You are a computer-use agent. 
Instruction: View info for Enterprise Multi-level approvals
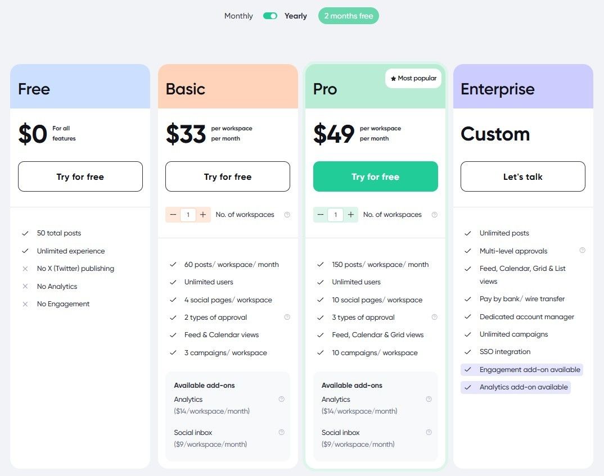pyautogui.click(x=583, y=251)
